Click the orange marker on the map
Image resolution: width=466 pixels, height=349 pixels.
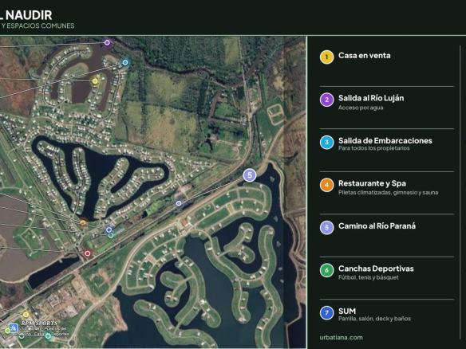pos(83,222)
